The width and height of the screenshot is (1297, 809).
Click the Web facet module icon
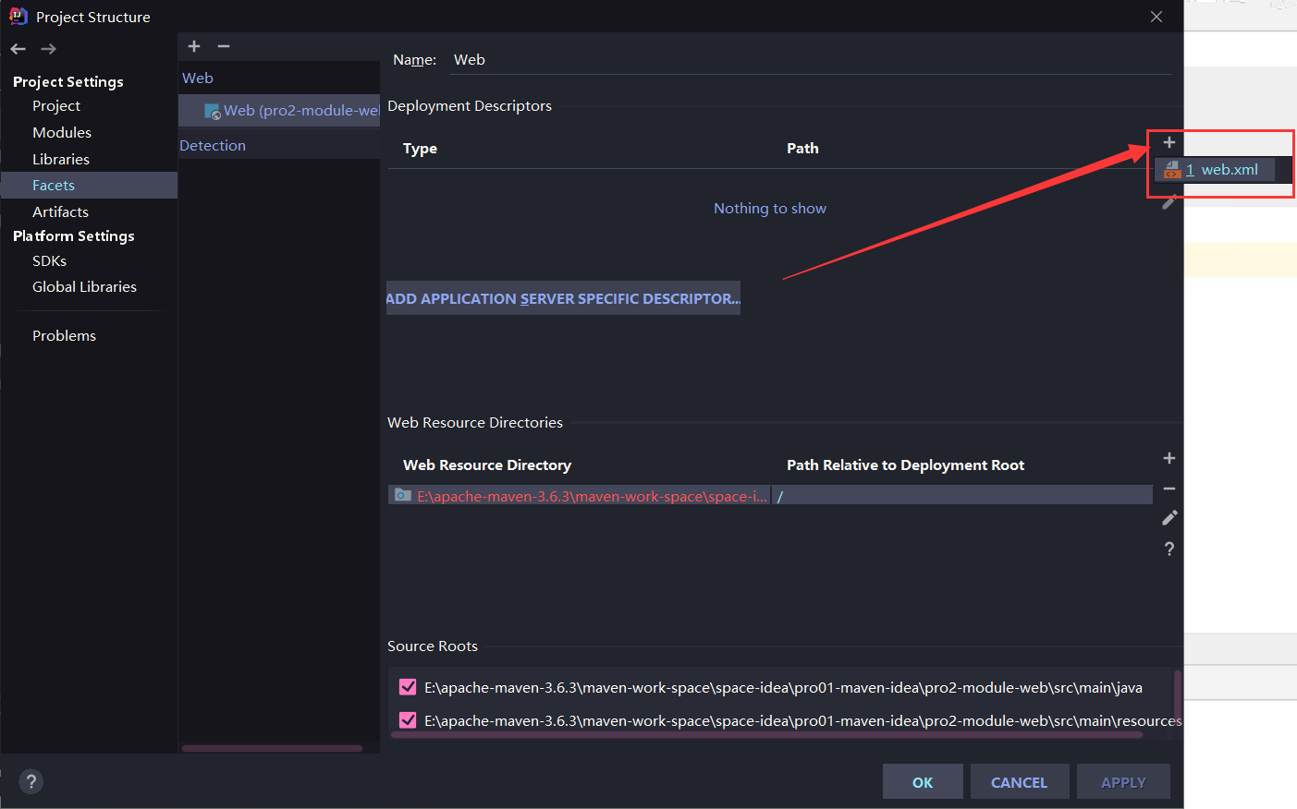[213, 111]
